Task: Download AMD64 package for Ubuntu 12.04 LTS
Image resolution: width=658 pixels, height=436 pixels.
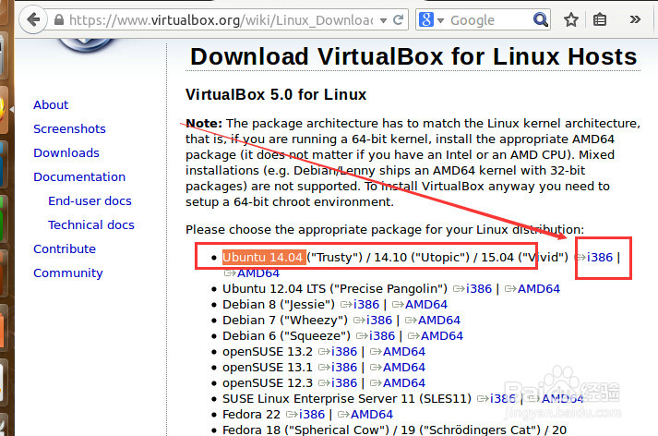Action: coord(538,288)
